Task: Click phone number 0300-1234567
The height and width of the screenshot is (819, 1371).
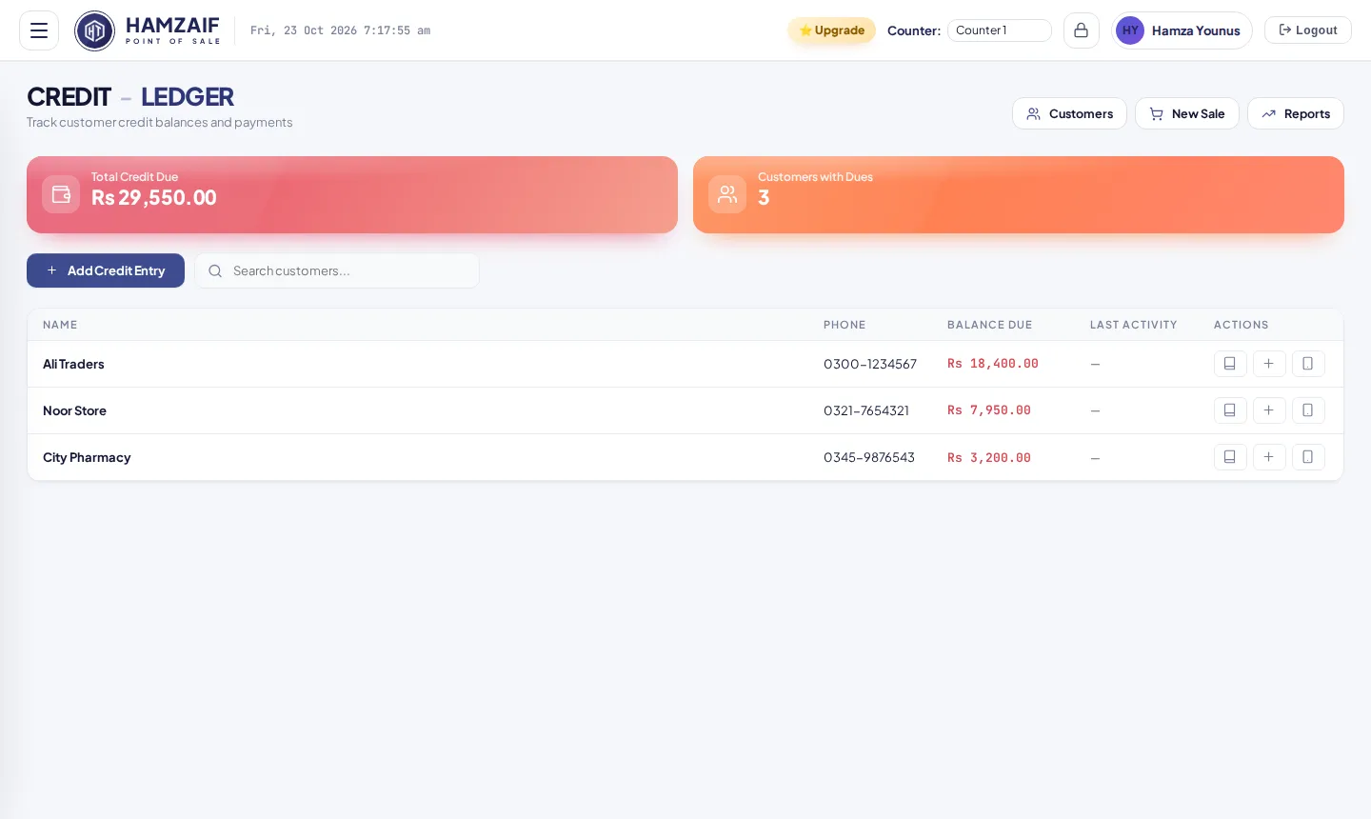Action: click(870, 364)
